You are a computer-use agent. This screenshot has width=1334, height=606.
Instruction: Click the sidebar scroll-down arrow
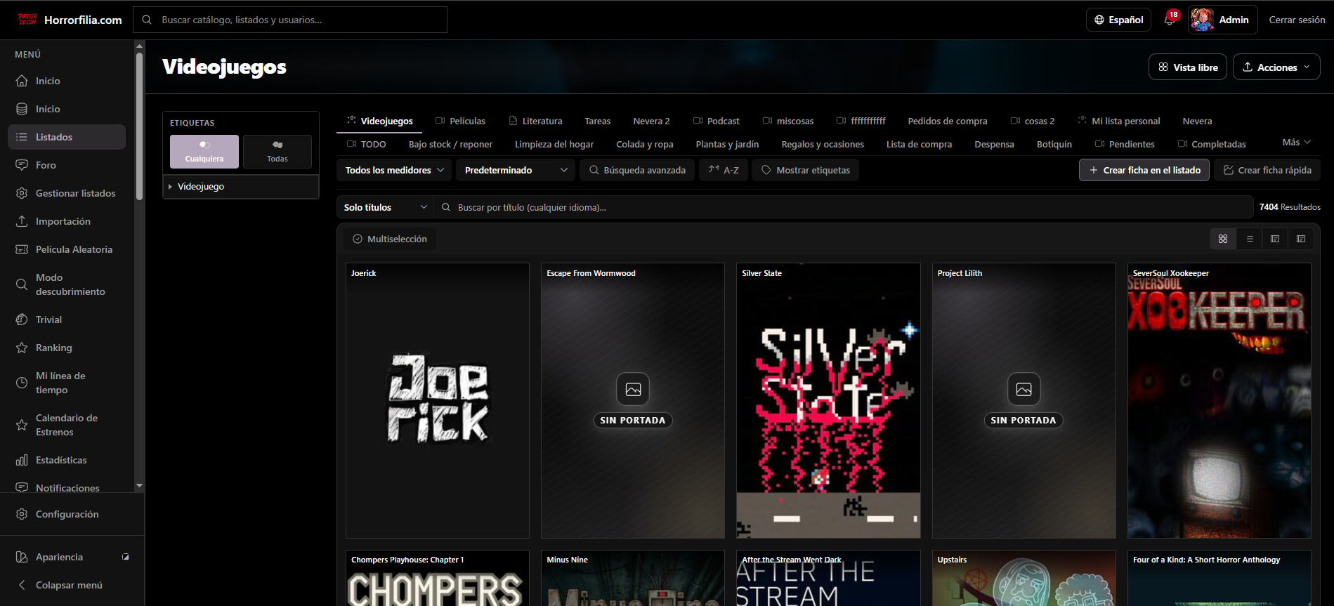[139, 485]
